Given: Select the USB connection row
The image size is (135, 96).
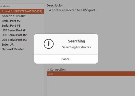Looking at the screenshot, I should tap(91, 74).
